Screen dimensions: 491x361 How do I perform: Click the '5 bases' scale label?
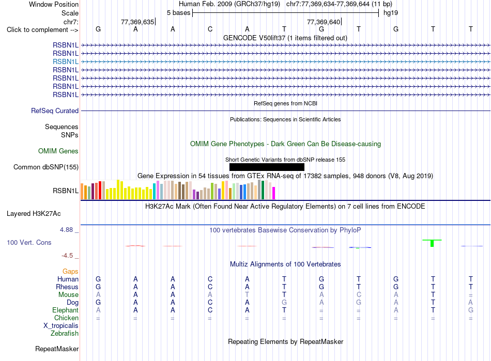(x=178, y=13)
